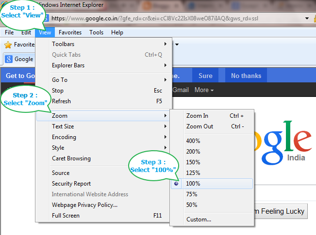316x235 pixels.
Task: Open the Gmail link
Action: click(x=181, y=90)
